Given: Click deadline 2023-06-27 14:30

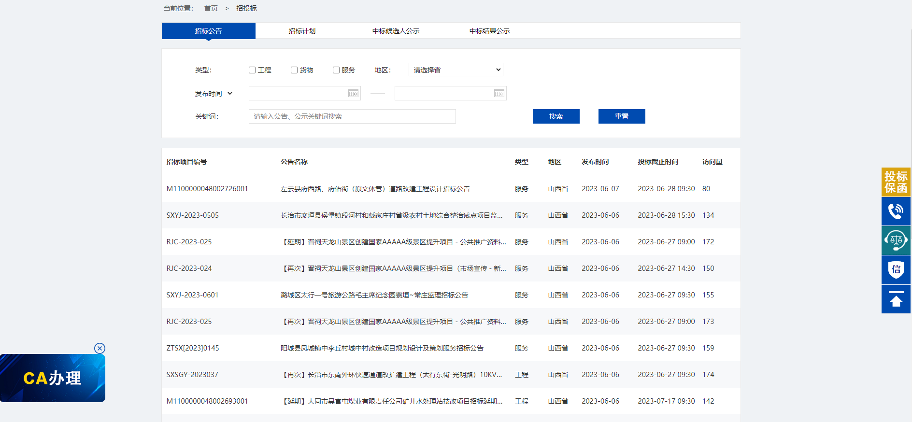Looking at the screenshot, I should 666,268.
